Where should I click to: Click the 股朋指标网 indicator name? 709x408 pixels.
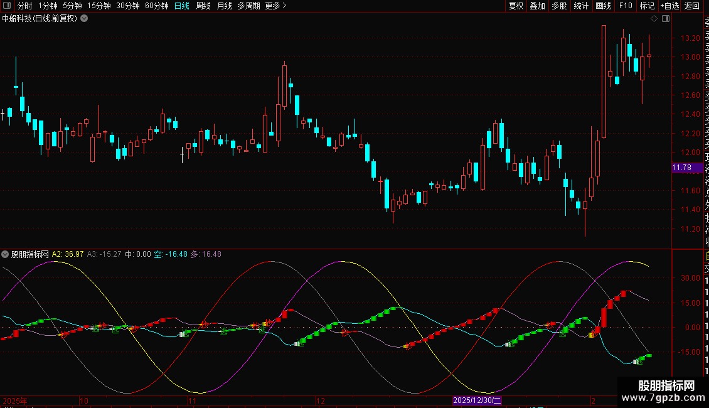[30, 254]
